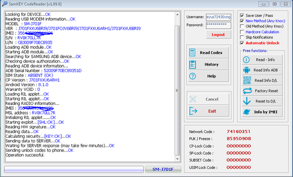This screenshot has height=177, width=293.
Task: Run Read Info ADB function
Action: click(x=262, y=70)
